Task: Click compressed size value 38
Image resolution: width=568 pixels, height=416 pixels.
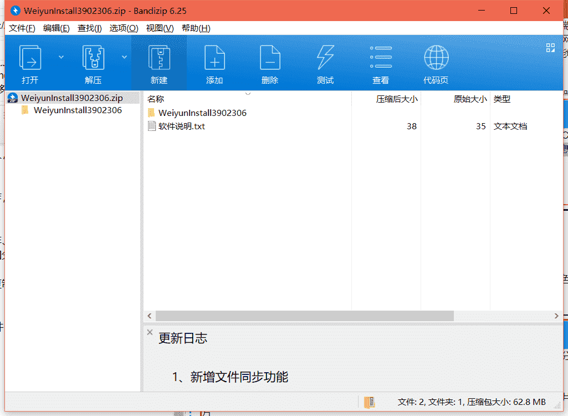Action: click(412, 126)
